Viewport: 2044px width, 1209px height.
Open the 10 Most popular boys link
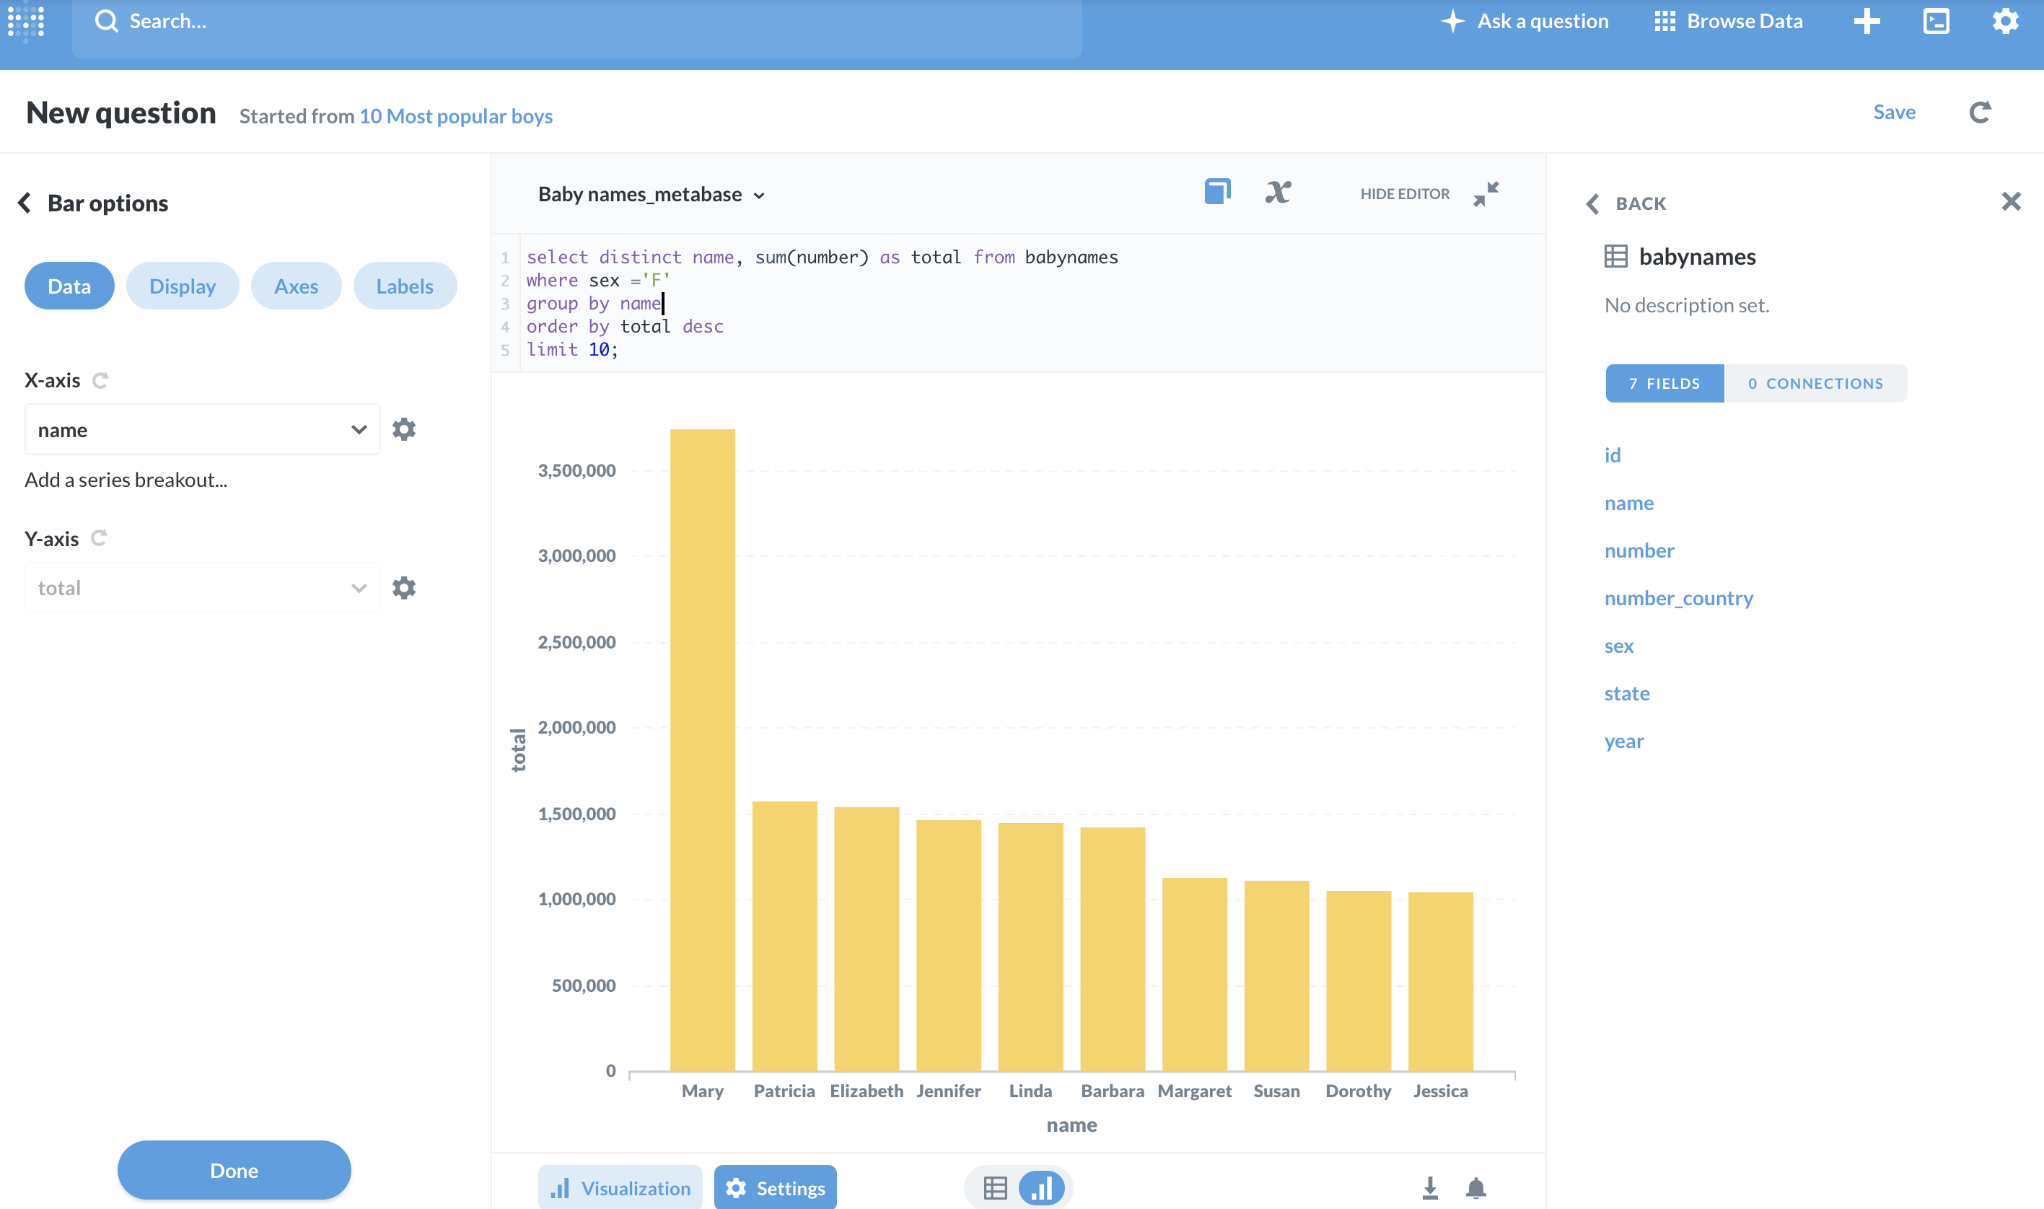click(455, 115)
